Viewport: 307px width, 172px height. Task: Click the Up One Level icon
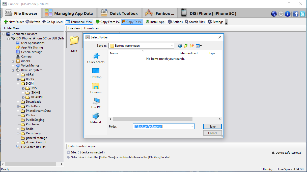coord(186,46)
